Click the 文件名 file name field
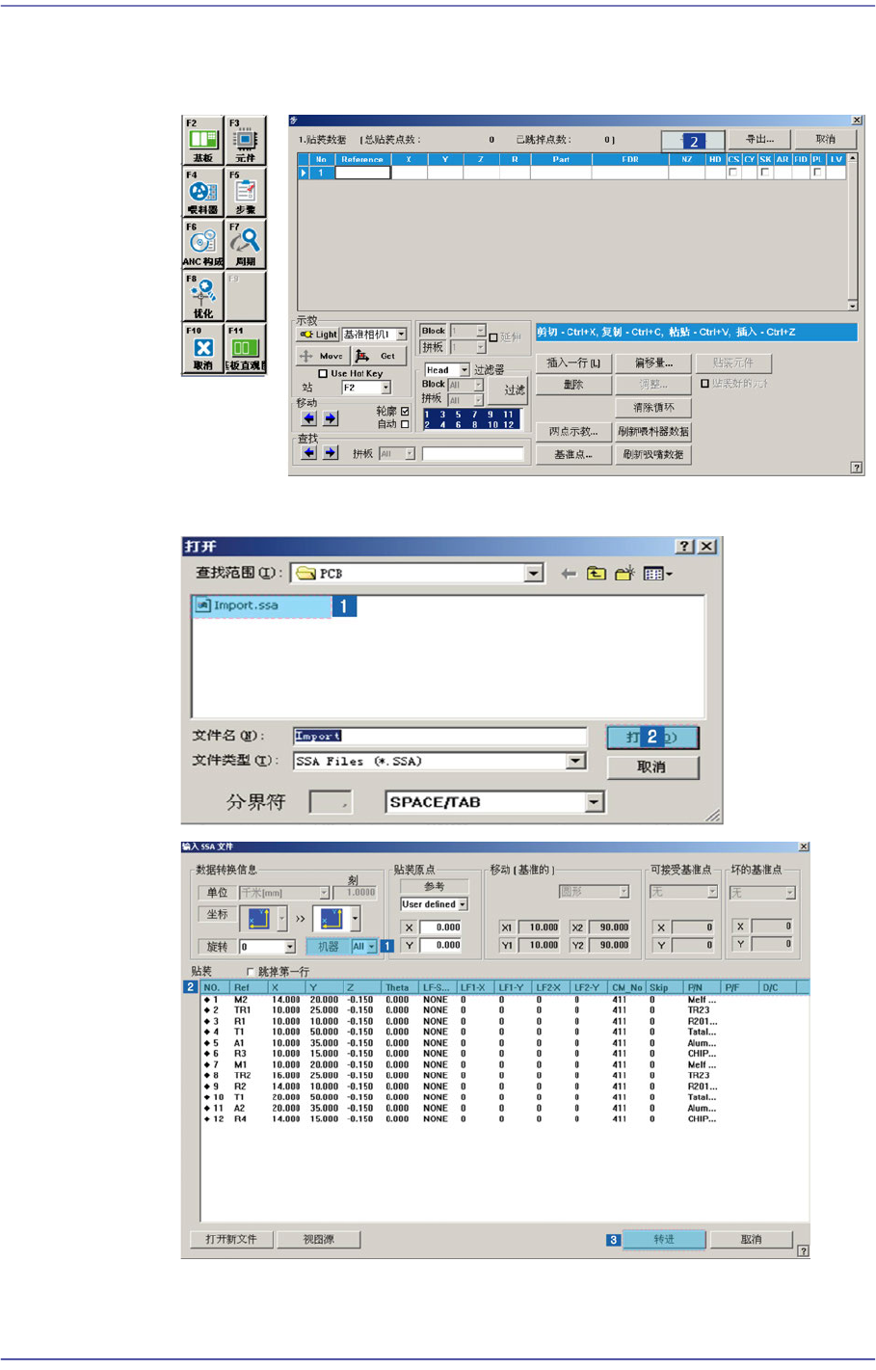Screen dimensions: 876x1370 pos(439,736)
